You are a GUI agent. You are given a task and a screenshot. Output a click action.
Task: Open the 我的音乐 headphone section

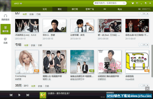[5, 17]
